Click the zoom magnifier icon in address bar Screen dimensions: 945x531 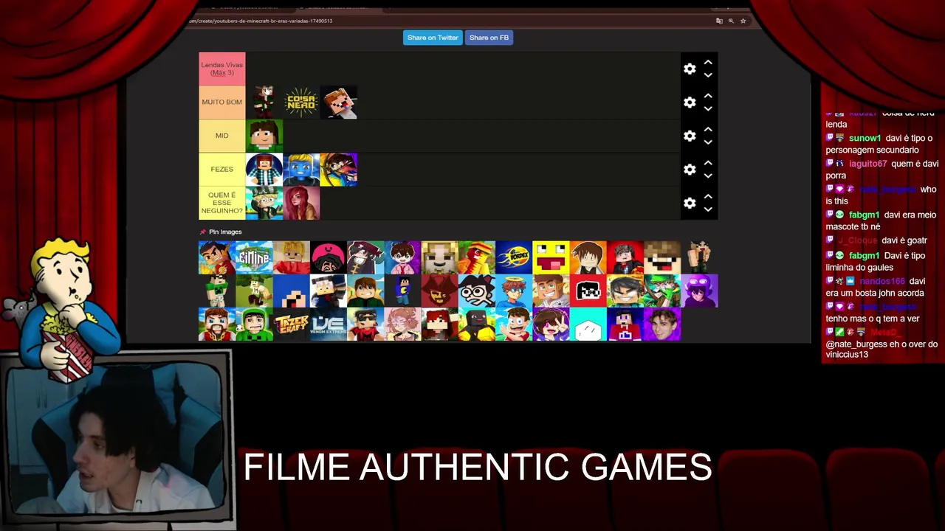731,21
